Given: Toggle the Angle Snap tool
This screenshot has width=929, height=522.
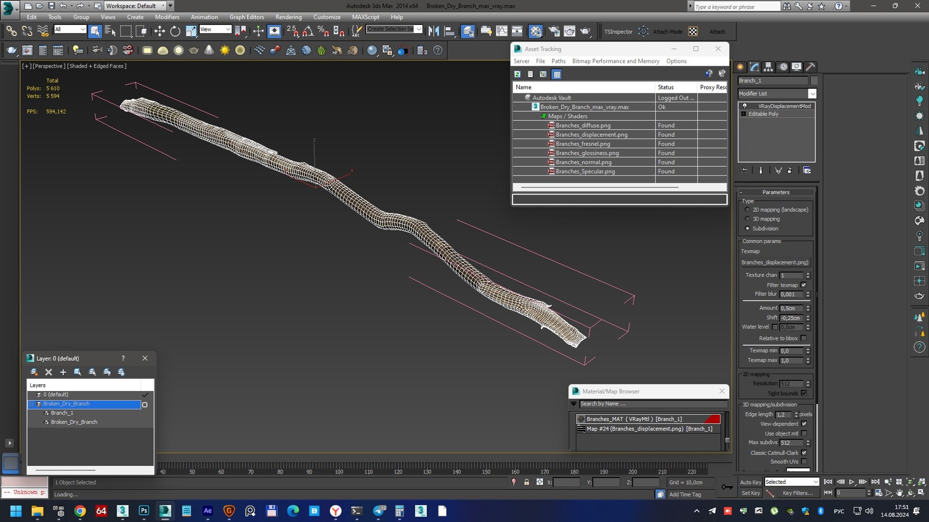Looking at the screenshot, I should 308,31.
